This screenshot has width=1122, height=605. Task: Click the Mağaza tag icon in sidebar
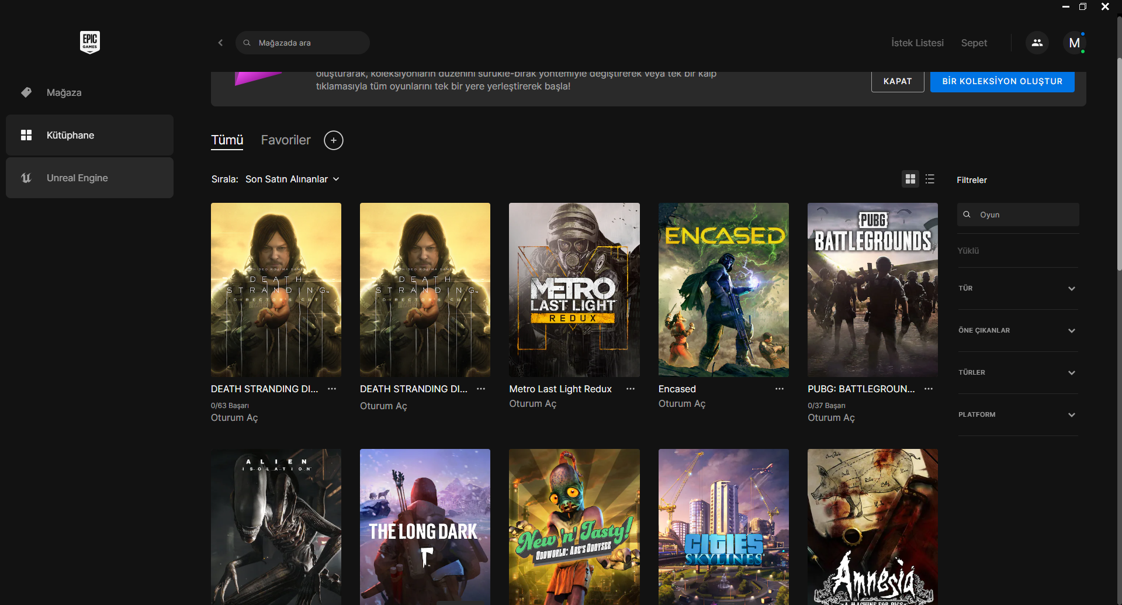(26, 92)
